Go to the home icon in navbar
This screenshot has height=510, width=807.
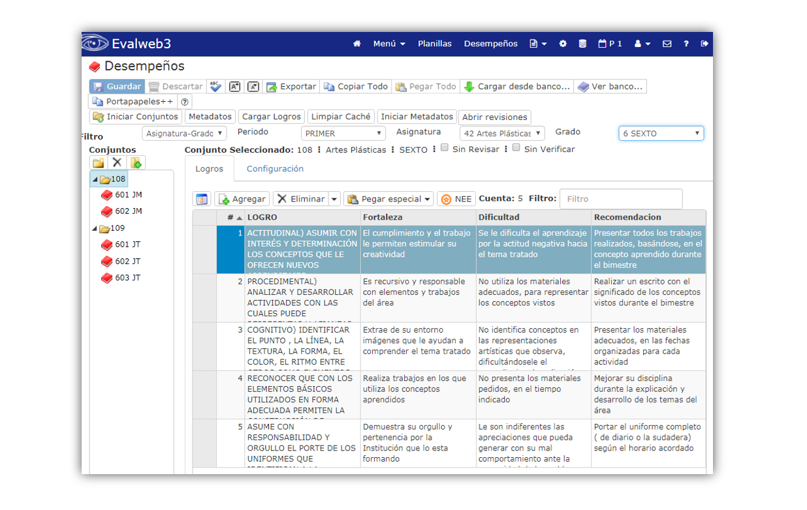pyautogui.click(x=356, y=44)
